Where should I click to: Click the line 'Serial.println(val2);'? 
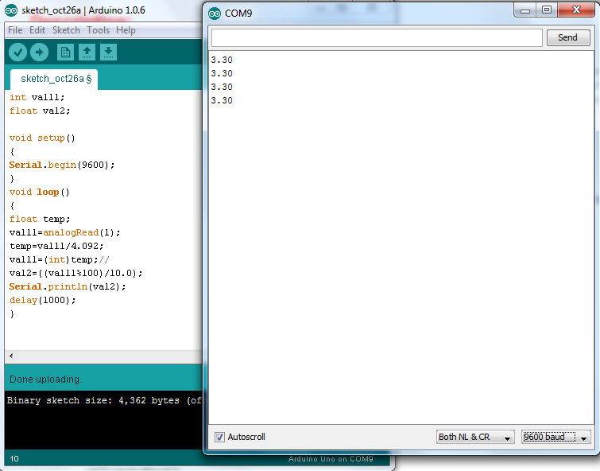[x=68, y=286]
